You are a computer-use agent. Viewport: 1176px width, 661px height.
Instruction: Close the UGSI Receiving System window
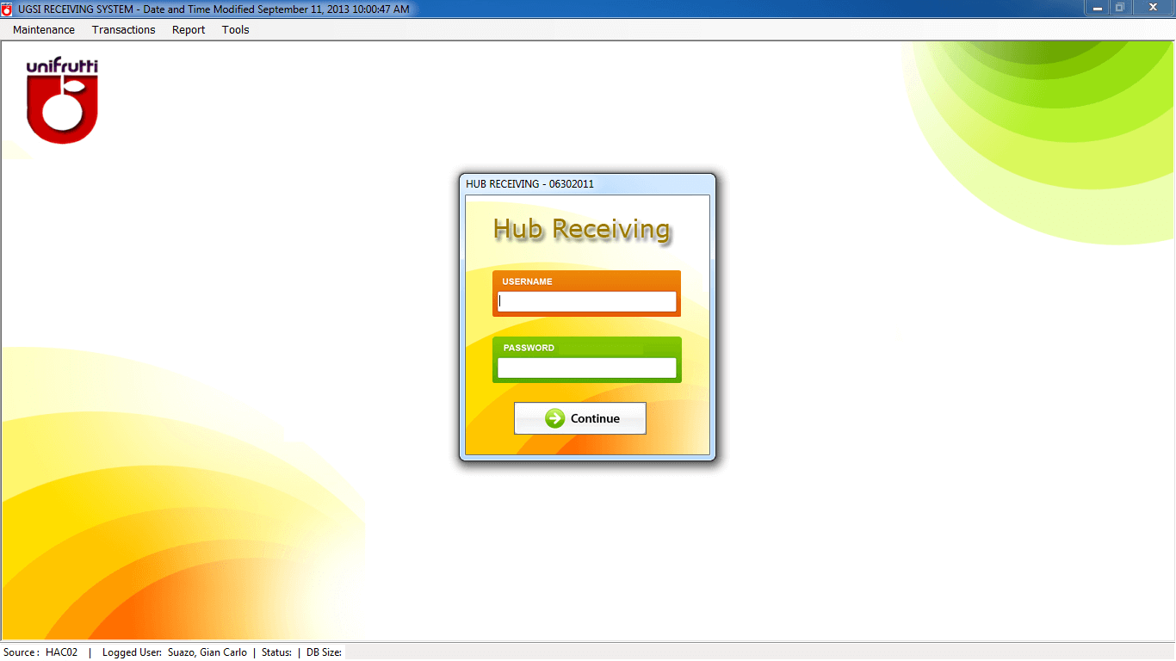tap(1152, 9)
